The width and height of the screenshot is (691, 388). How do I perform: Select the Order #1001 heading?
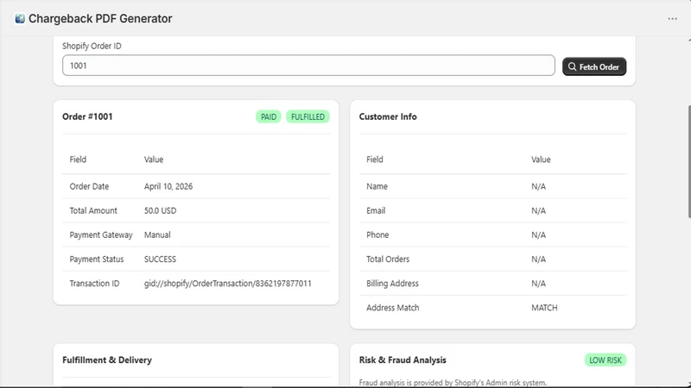[x=87, y=116]
